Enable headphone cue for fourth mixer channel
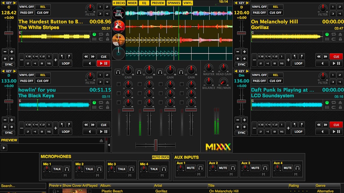This screenshot has width=344, height=193. [x=181, y=72]
